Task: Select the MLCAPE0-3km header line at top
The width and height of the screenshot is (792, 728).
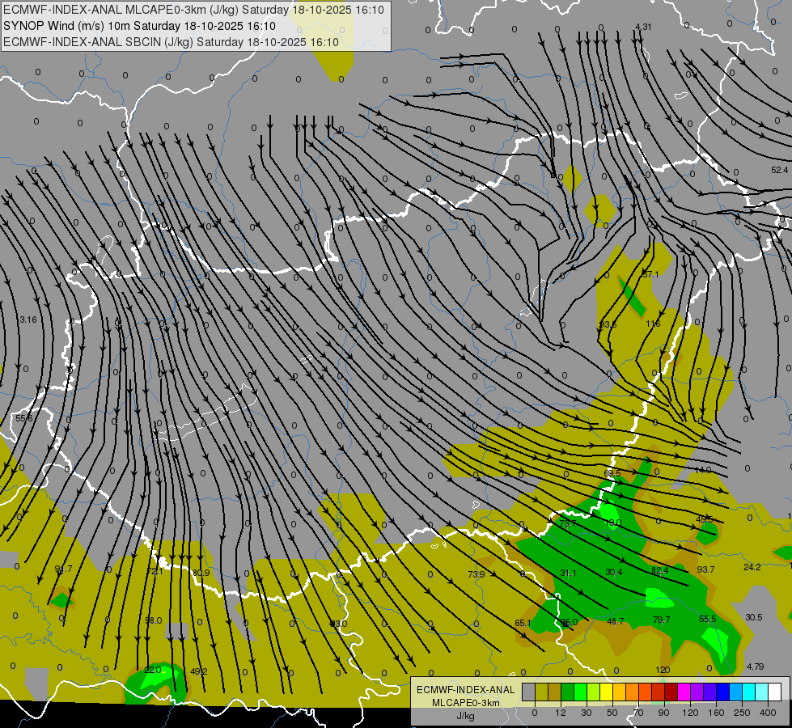Action: (x=193, y=10)
